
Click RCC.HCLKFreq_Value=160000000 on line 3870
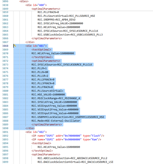[x=53, y=53]
